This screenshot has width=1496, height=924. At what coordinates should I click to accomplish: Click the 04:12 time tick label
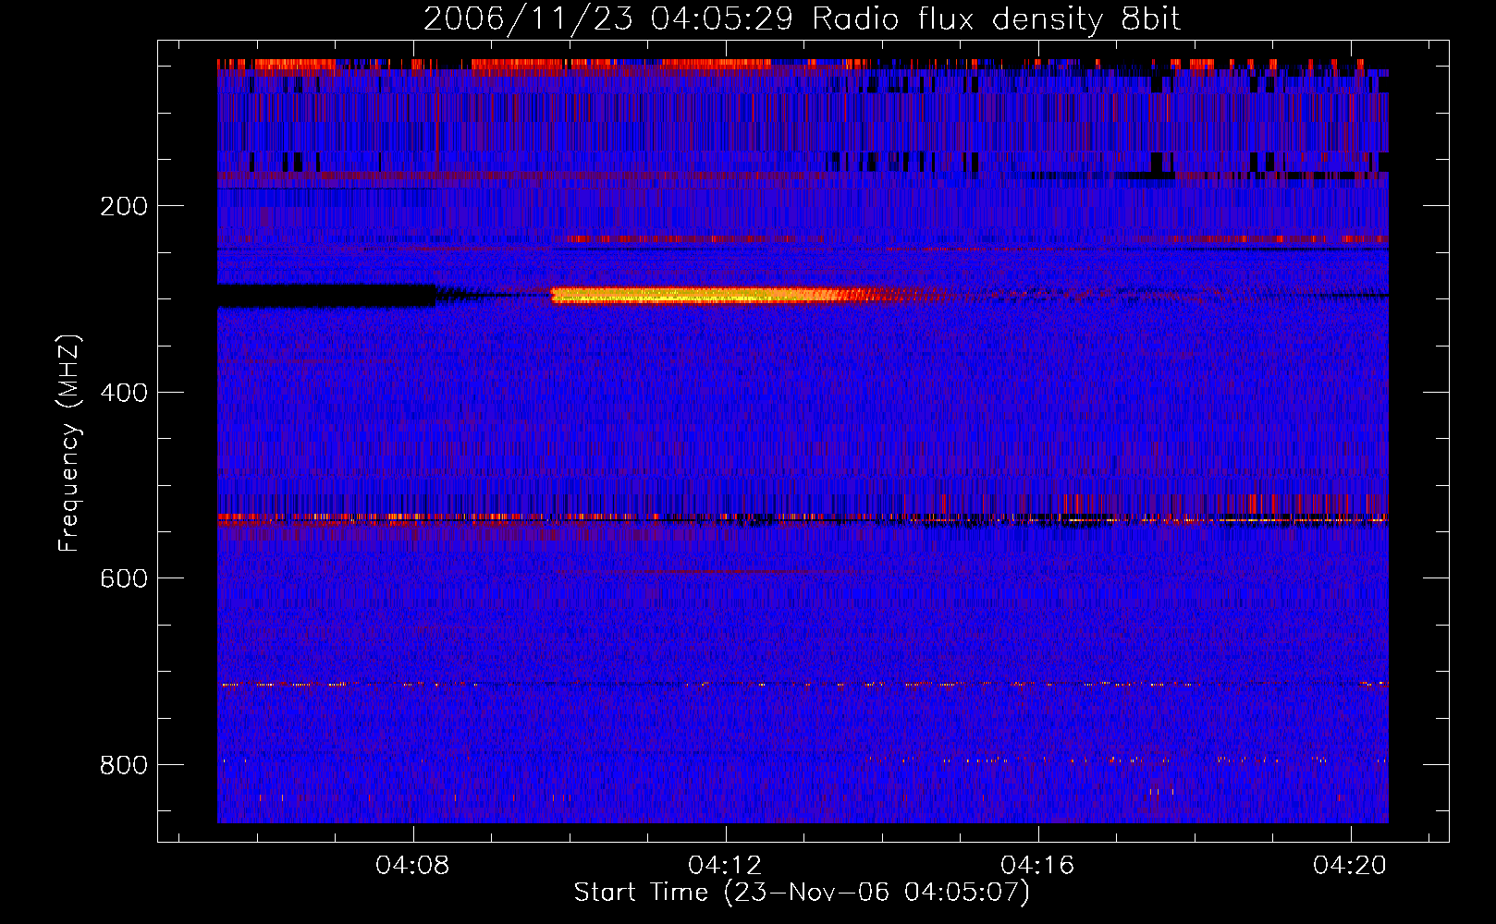(x=726, y=866)
